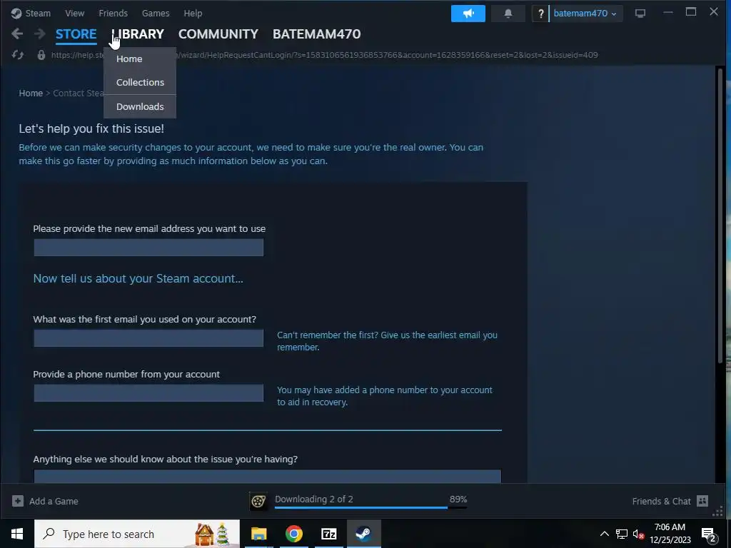
Task: Open File Explorer from taskbar
Action: (x=258, y=534)
